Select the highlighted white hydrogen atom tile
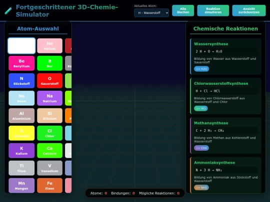270x202 pixels. tap(21, 46)
